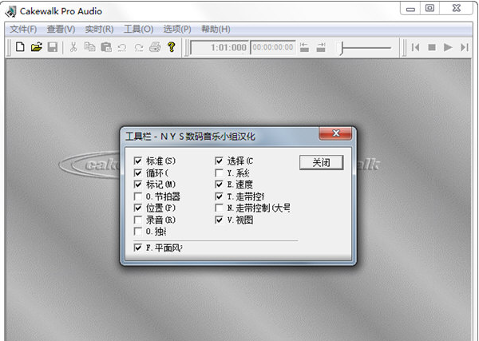Image resolution: width=479 pixels, height=341 pixels.
Task: Enable the 录音(R) checkbox
Action: pos(138,220)
